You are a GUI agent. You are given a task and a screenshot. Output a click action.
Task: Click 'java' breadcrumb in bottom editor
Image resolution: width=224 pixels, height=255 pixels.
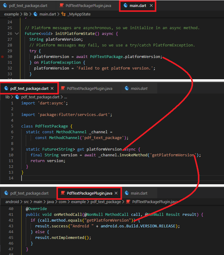pyautogui.click(x=50, y=202)
